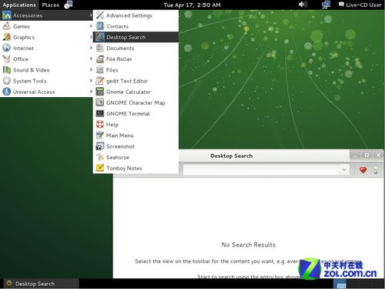
Task: Select the Accessories menu category
Action: click(46, 15)
